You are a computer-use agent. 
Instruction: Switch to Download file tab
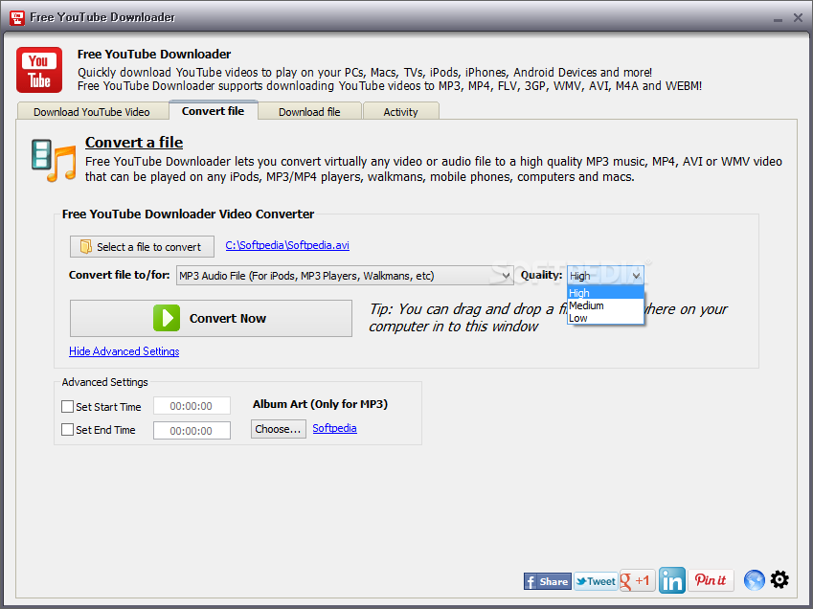(x=309, y=112)
